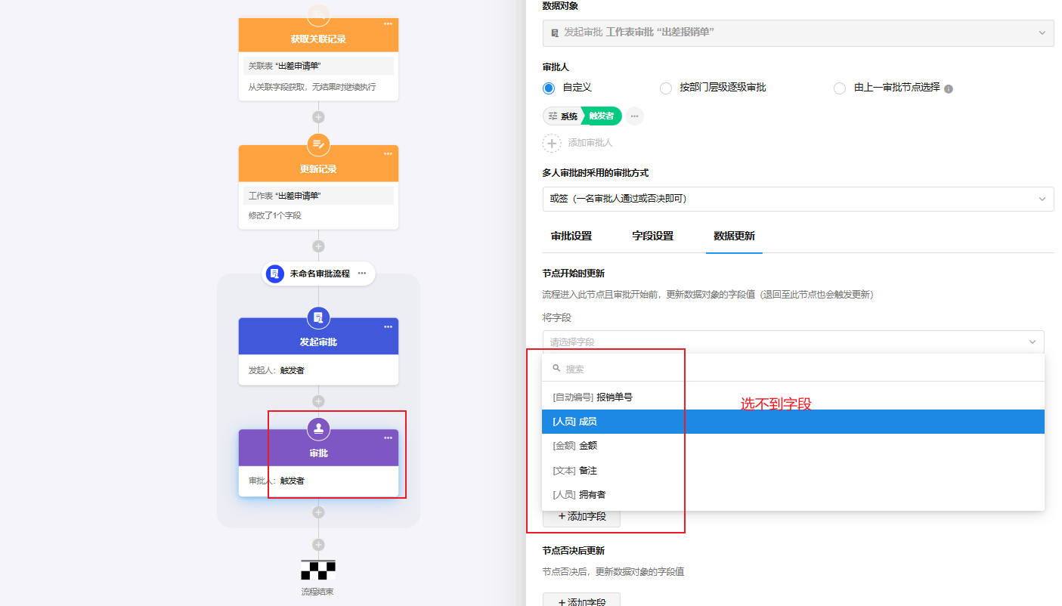Open the 未命名审批流程 more options menu

362,274
